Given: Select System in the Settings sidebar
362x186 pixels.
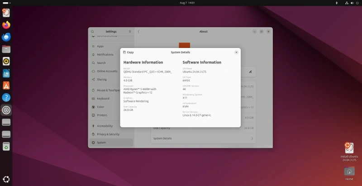Looking at the screenshot, I should [111, 143].
